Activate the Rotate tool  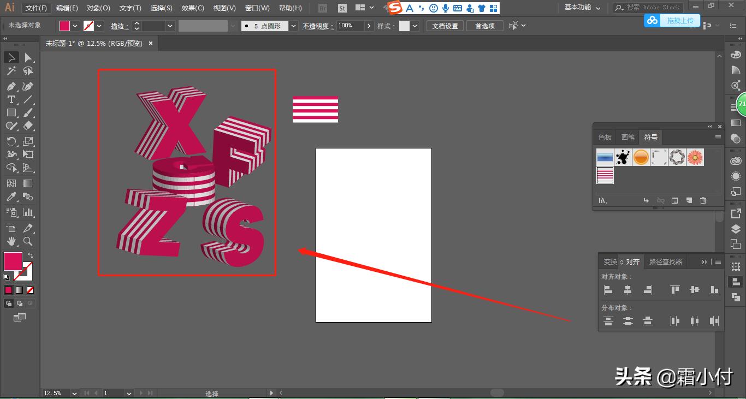[11, 141]
